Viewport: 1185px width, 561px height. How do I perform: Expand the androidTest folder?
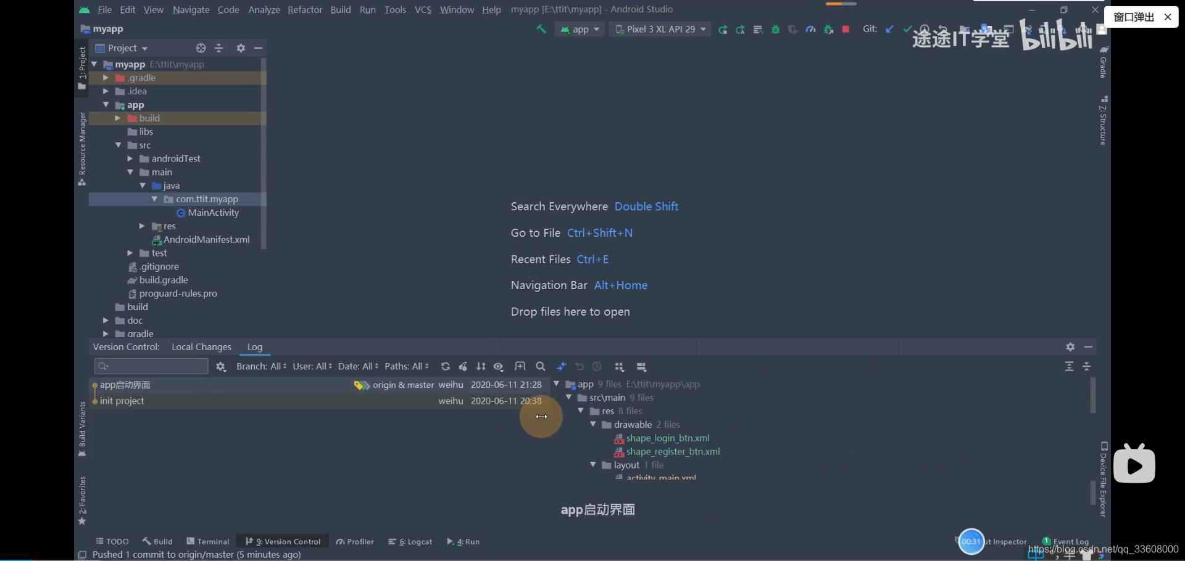pyautogui.click(x=130, y=158)
